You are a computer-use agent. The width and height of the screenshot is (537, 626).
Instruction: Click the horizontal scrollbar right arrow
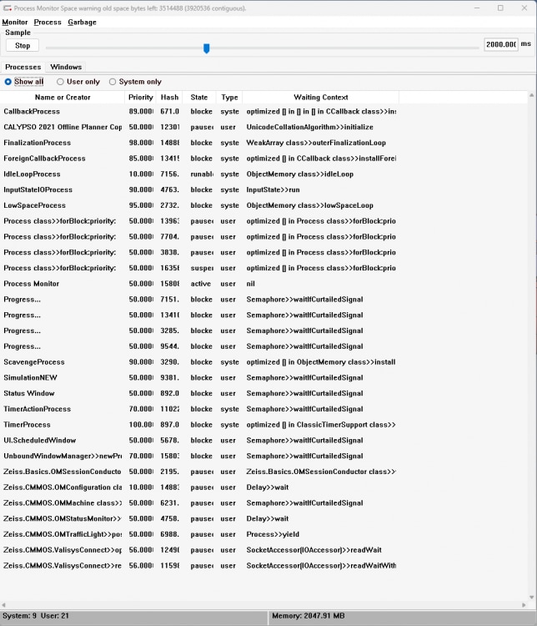click(524, 605)
